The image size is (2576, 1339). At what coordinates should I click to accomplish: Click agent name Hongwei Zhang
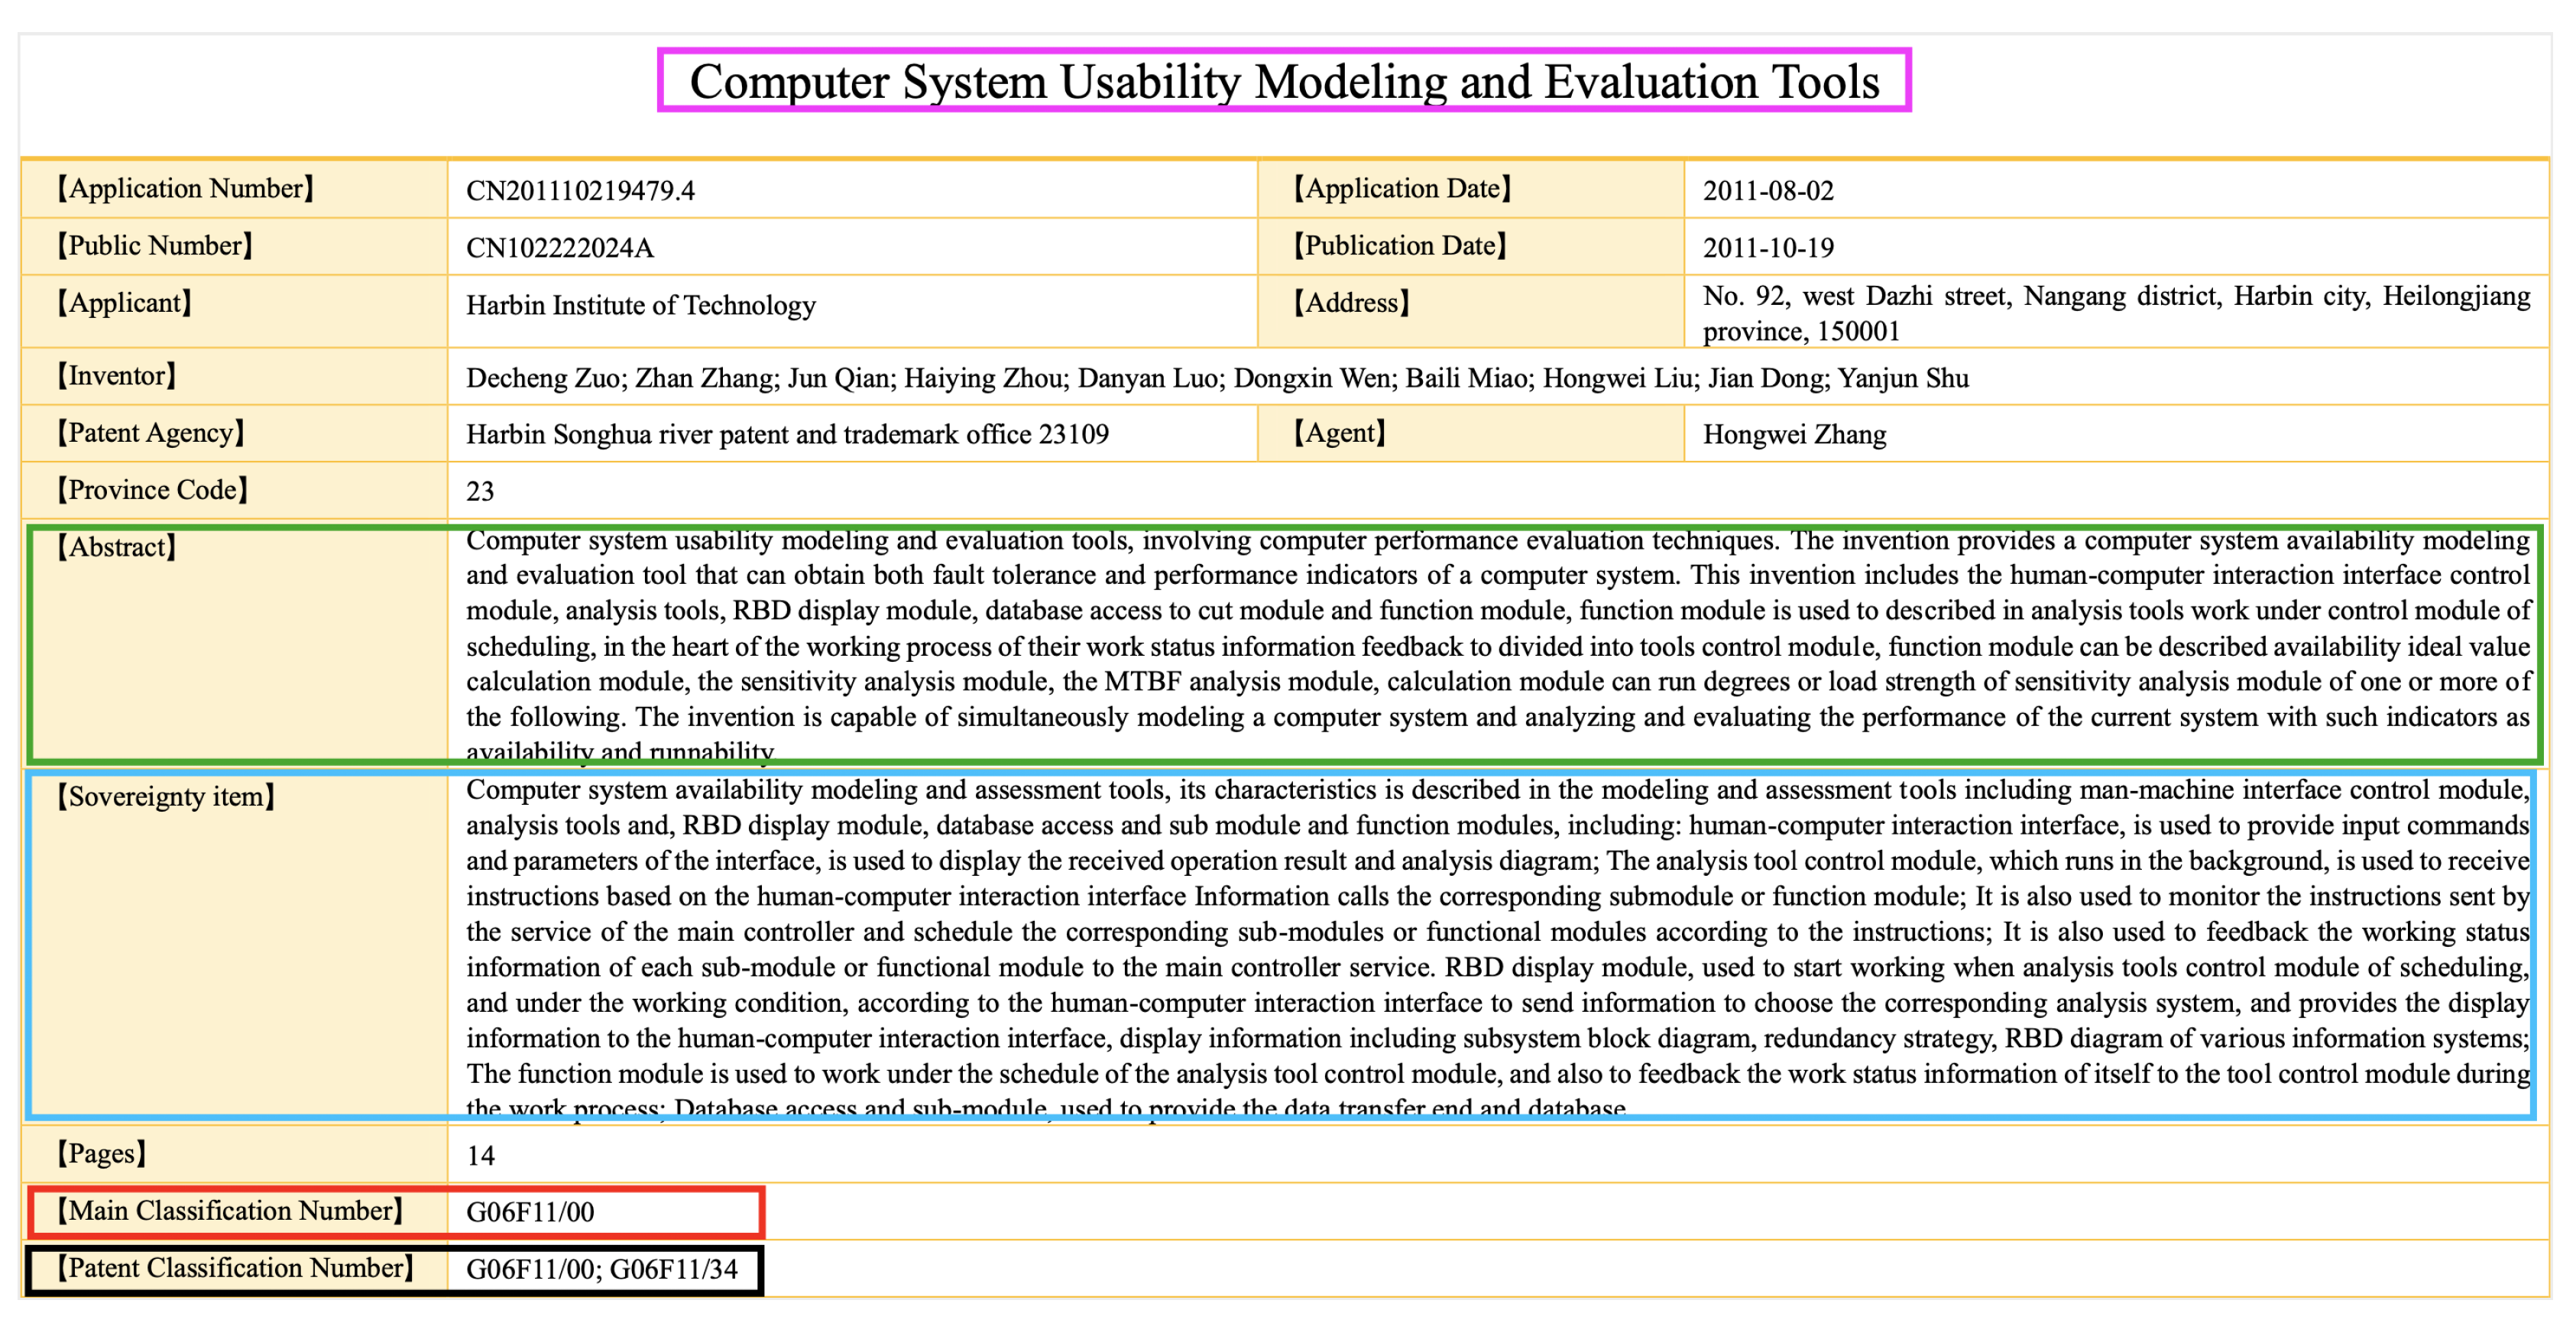click(x=1794, y=434)
